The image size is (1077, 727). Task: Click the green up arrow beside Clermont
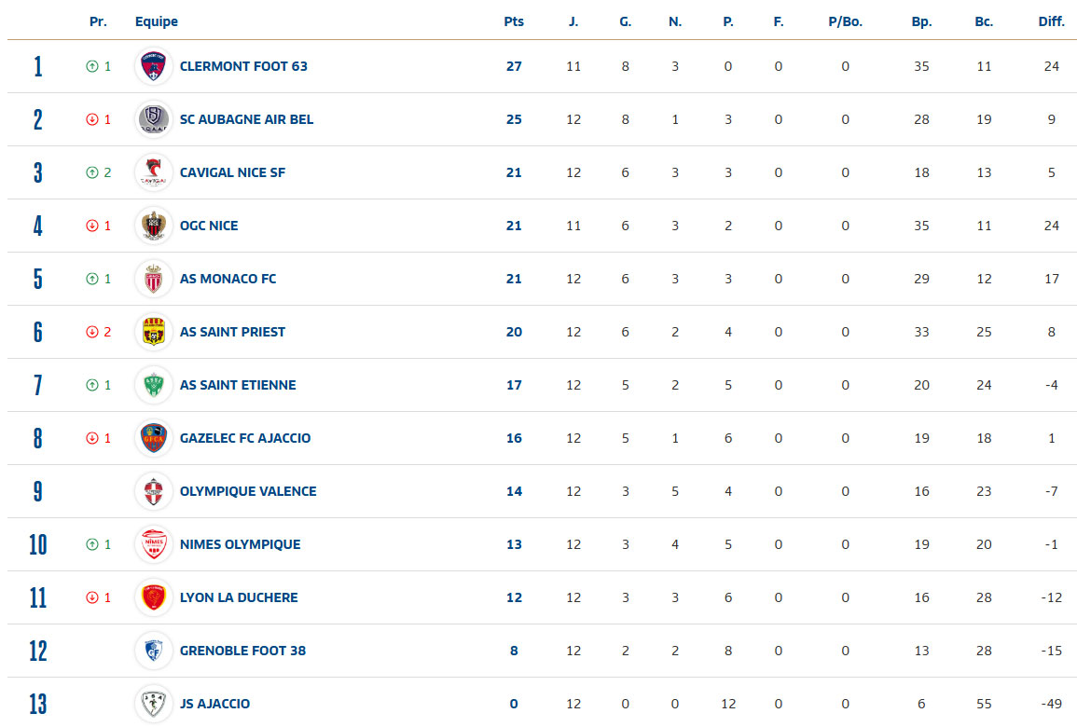[x=91, y=66]
